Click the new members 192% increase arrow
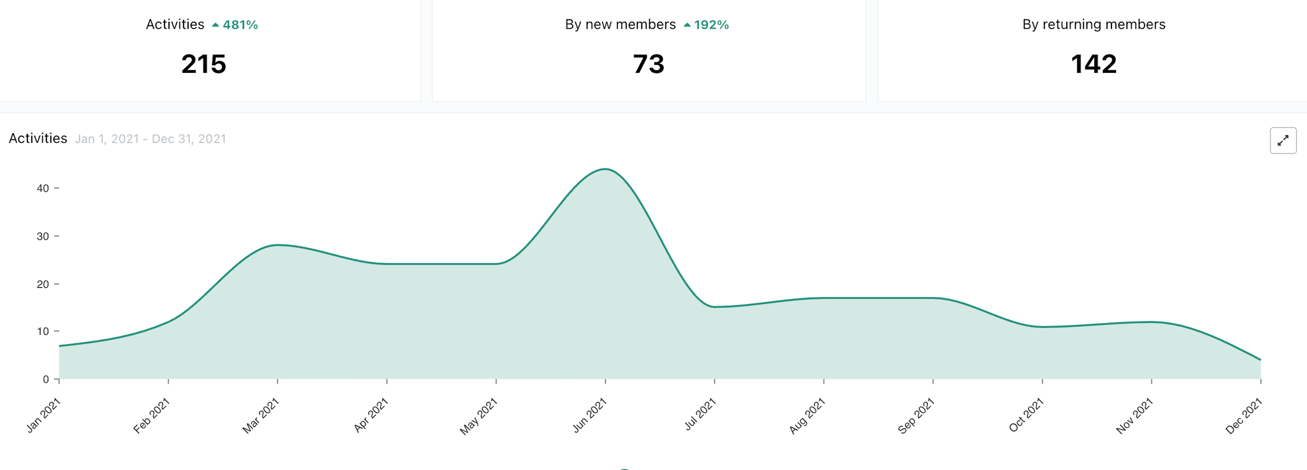This screenshot has width=1307, height=470. pos(687,25)
